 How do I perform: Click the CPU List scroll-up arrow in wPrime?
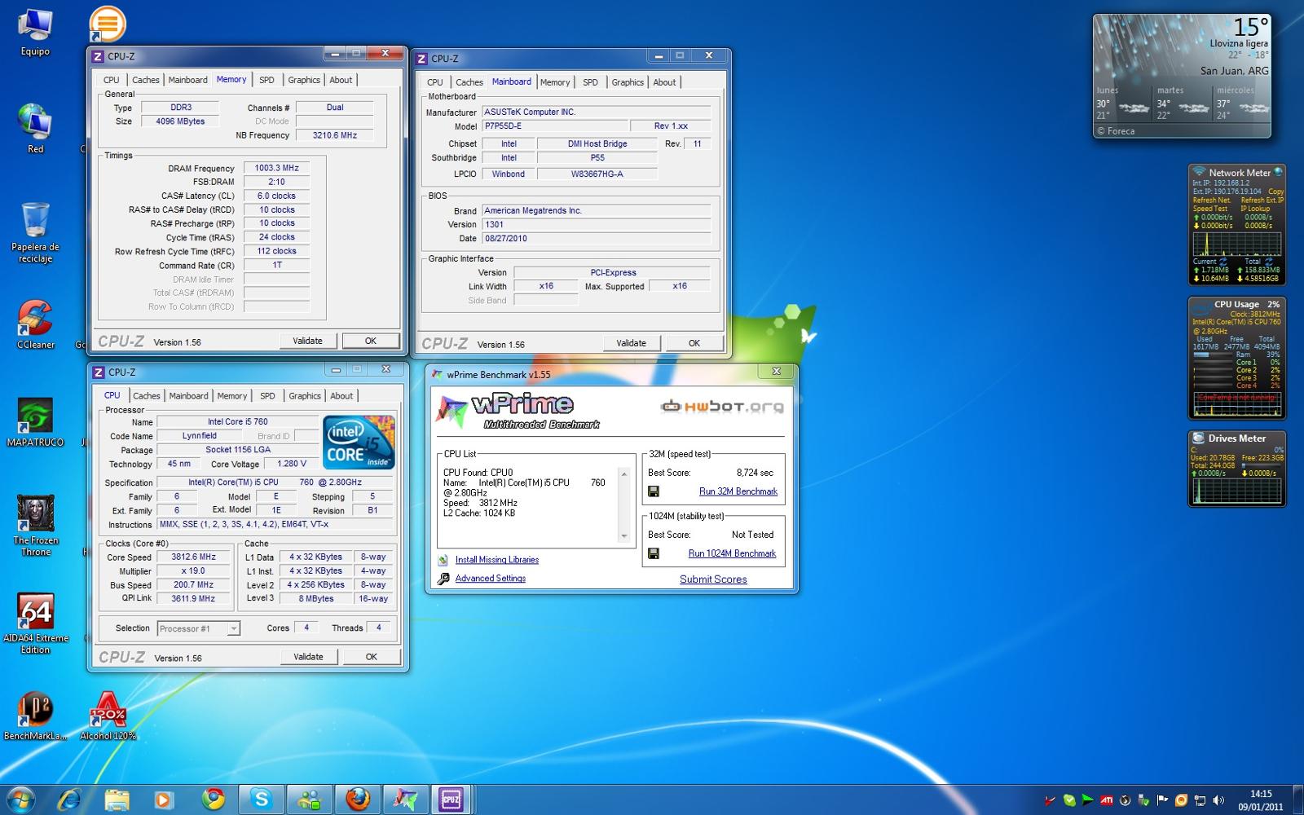(x=624, y=474)
